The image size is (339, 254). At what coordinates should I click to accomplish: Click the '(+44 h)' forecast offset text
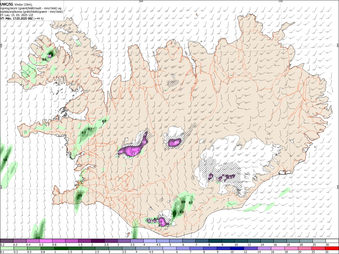pos(38,19)
